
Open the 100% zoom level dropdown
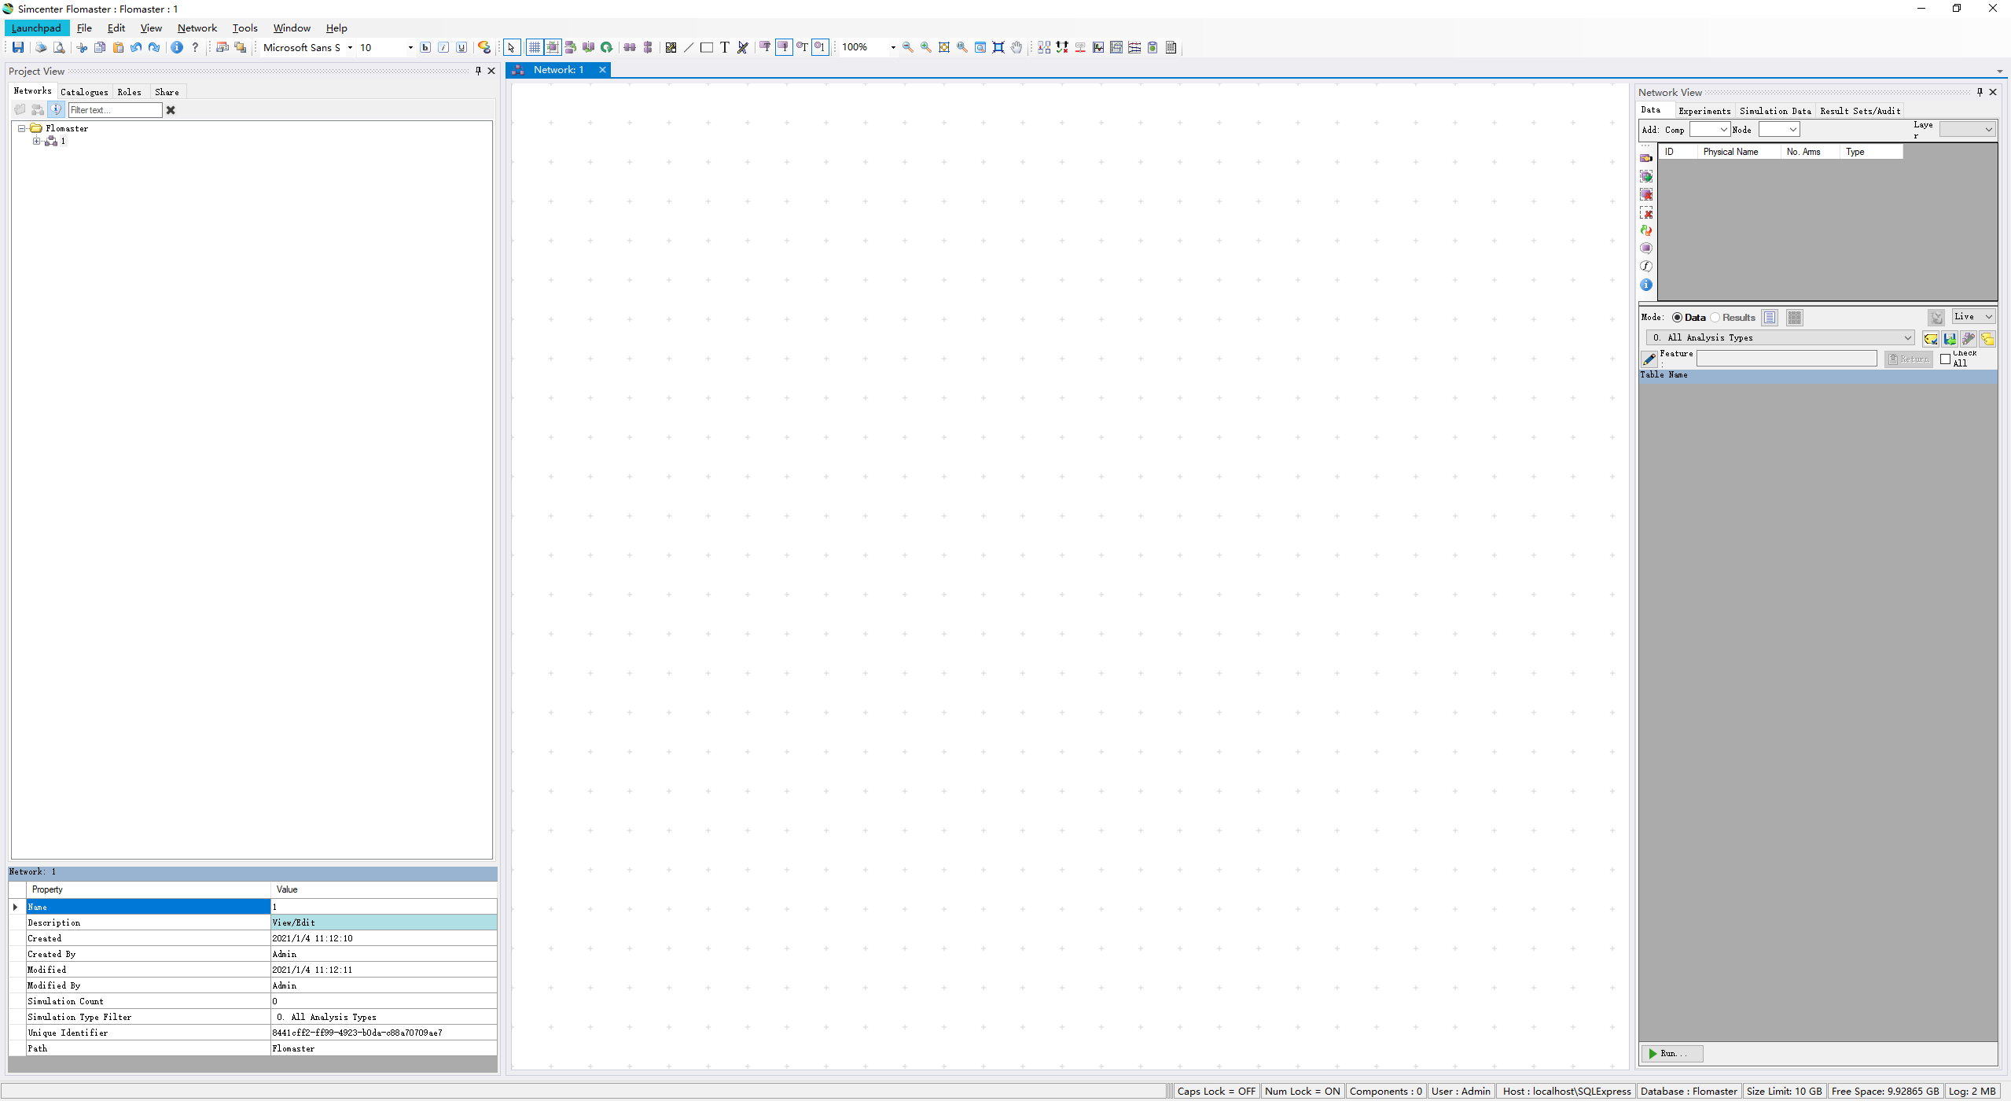[x=893, y=47]
